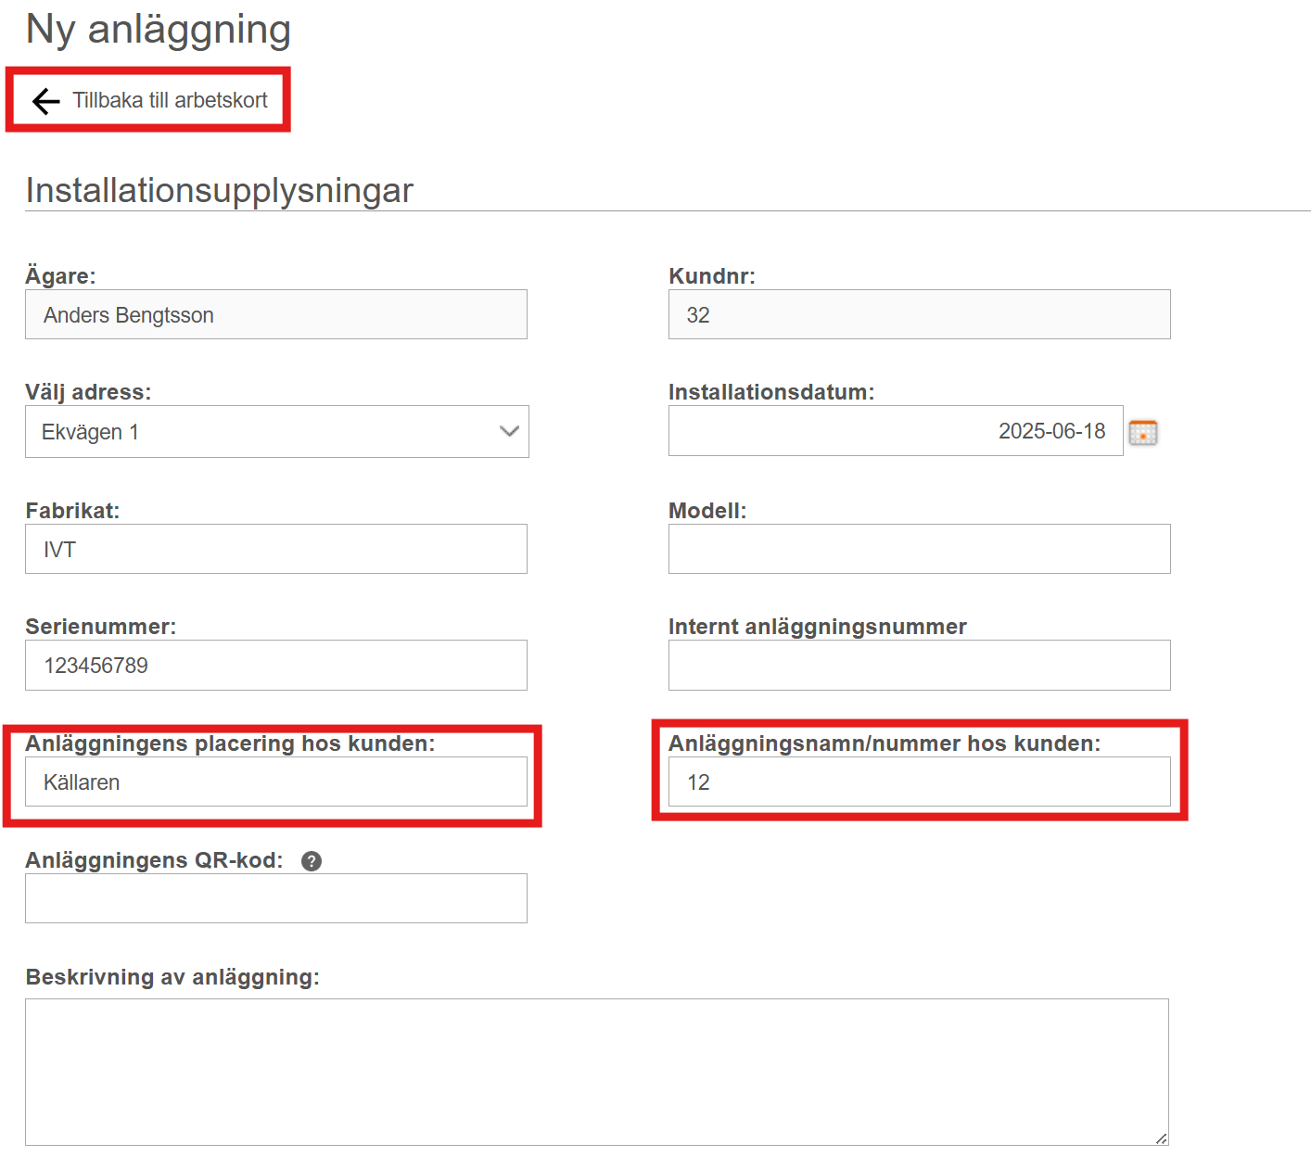
Task: Click the Kundnr field showing 32
Action: pos(919,314)
